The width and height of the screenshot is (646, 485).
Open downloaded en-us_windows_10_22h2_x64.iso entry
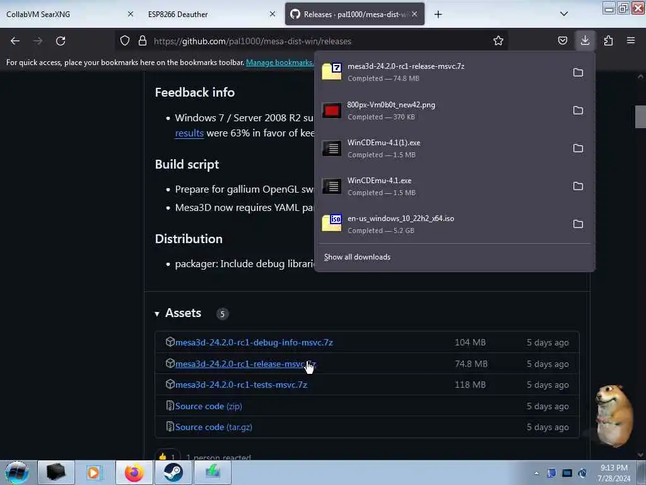[x=441, y=224]
